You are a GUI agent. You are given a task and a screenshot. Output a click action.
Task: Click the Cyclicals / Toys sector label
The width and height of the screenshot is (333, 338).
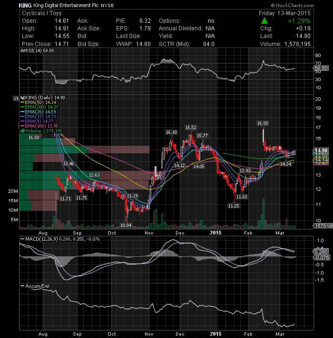coord(42,13)
